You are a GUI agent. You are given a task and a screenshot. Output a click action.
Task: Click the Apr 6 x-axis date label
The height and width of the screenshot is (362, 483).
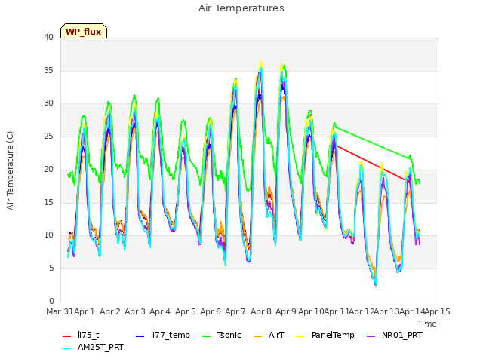point(211,311)
